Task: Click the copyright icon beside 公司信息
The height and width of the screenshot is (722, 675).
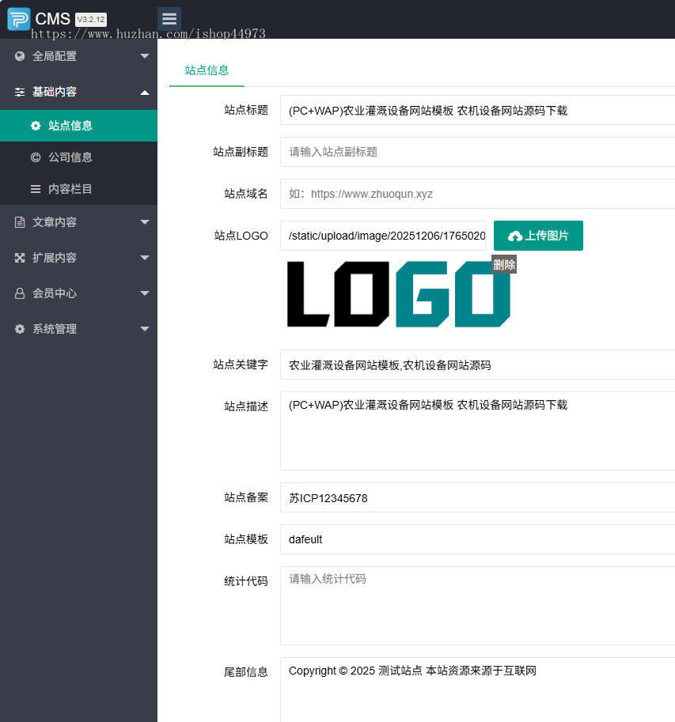Action: (x=33, y=157)
